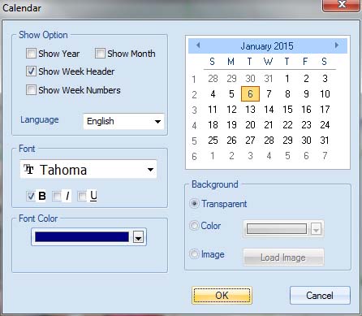Select date 20 in the calendar
Image resolution: width=362 pixels, height=316 pixels.
click(x=250, y=125)
